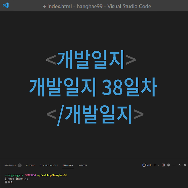This screenshot has width=188, height=188.
Task: Create a new terminal with plus icon
Action: 155,165
